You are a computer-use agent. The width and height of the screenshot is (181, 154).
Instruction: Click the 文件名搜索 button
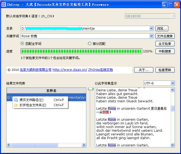coord(165,36)
